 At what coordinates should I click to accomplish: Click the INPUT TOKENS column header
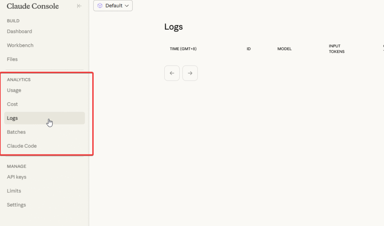pos(336,49)
